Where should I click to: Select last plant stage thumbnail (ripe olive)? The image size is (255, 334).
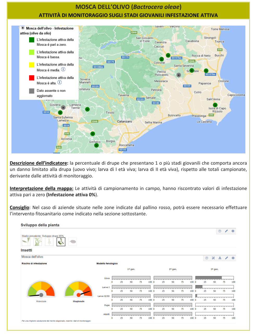73,242
